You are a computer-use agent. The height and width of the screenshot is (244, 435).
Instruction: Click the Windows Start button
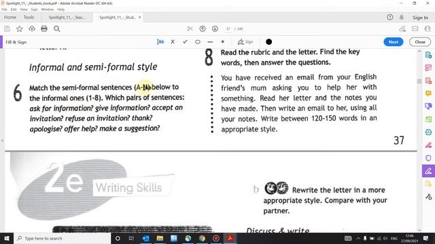7,238
